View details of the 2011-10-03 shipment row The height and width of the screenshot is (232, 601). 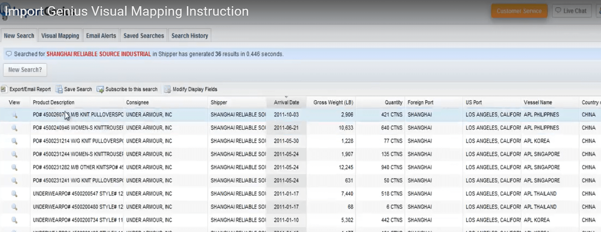(15, 115)
